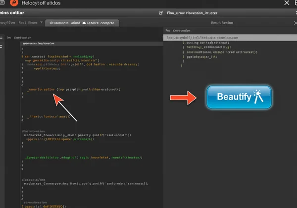Click the code line 'epoifrloutes;:'
This screenshot has width=297, height=208.
click(x=47, y=68)
